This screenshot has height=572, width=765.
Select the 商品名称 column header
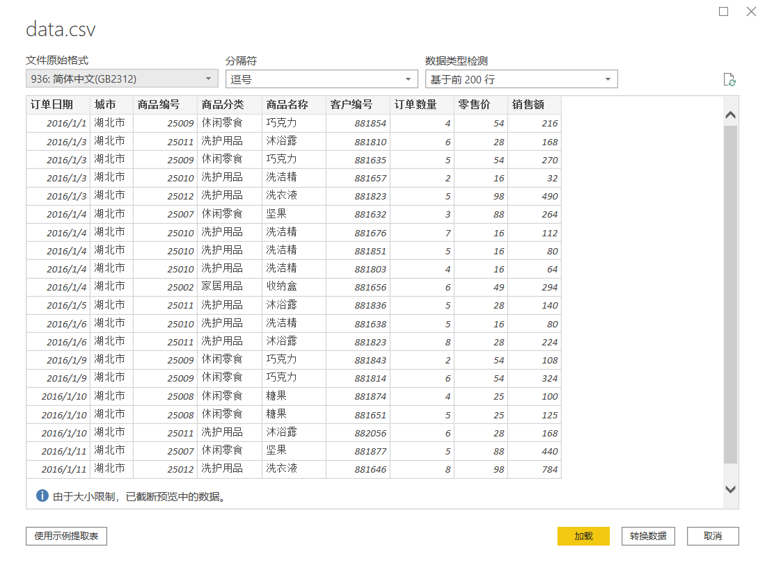pyautogui.click(x=294, y=105)
